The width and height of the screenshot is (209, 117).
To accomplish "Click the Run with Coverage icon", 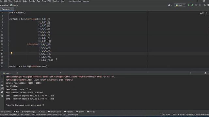I will click(196, 5).
